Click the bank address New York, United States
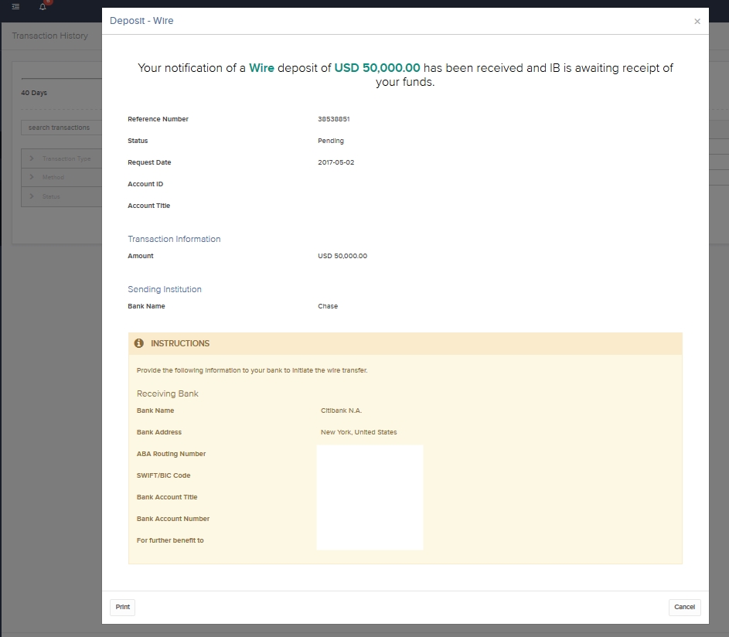Screen dimensions: 729x637 (x=359, y=432)
